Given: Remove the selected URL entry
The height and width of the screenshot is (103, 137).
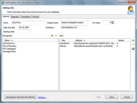Looking at the screenshot, I should click(133, 45).
